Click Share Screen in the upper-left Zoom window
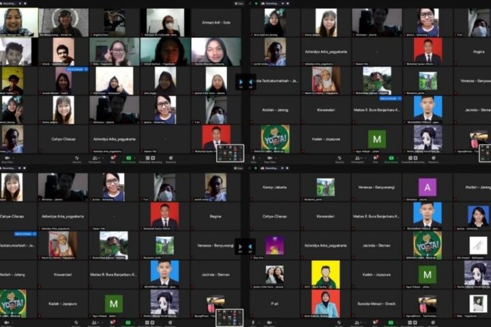This screenshot has width=491, height=327. (x=128, y=159)
